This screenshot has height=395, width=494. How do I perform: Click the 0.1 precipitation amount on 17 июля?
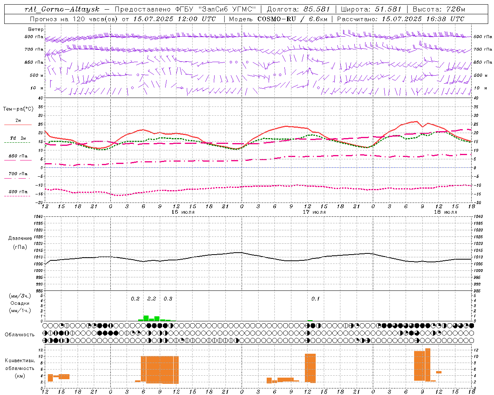315,299
